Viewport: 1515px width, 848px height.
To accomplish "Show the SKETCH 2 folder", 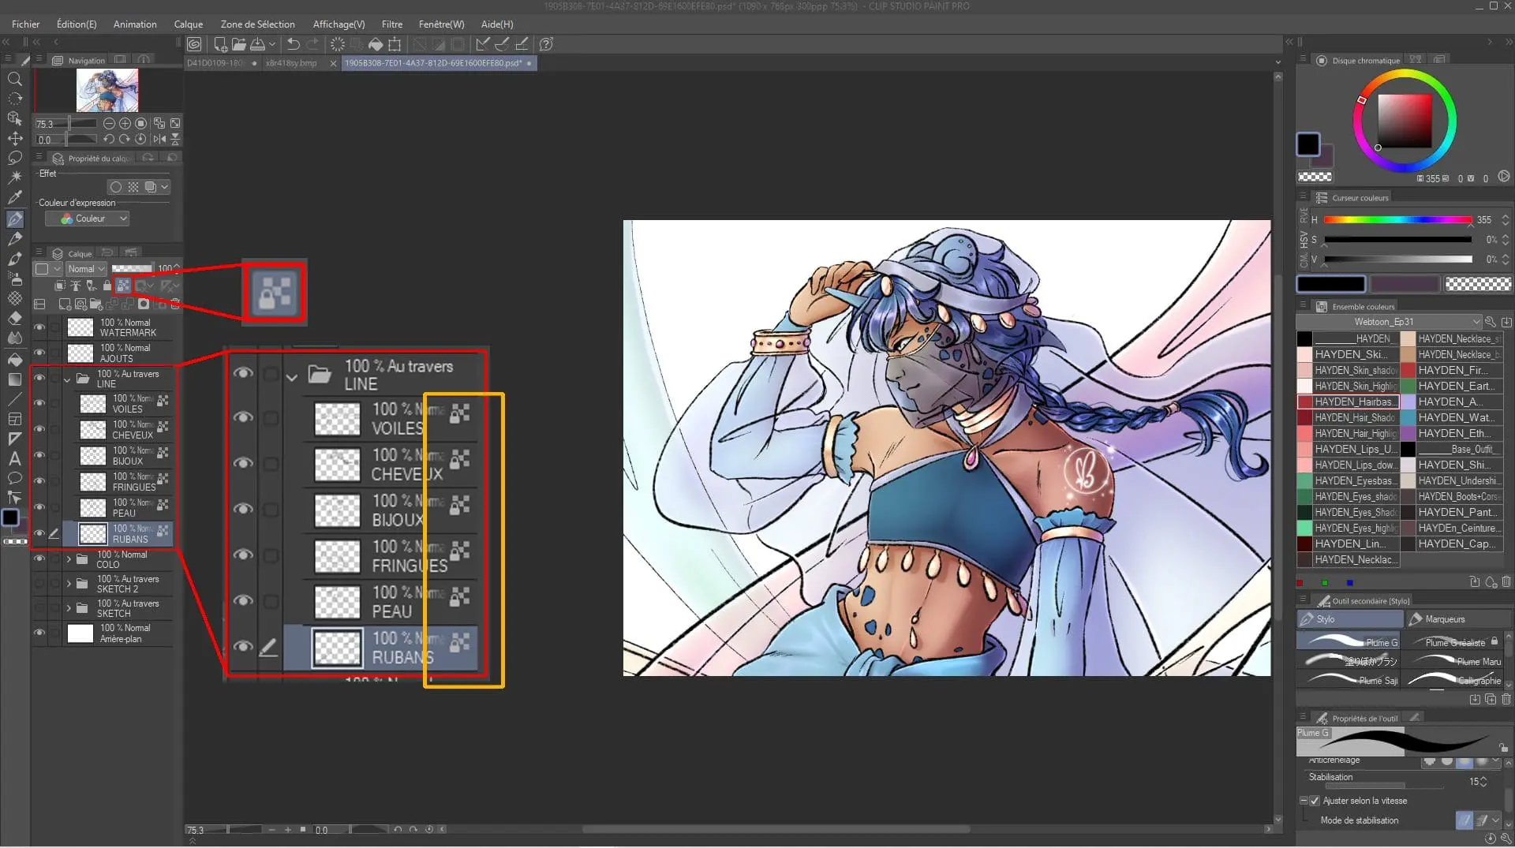I will pos(39,584).
